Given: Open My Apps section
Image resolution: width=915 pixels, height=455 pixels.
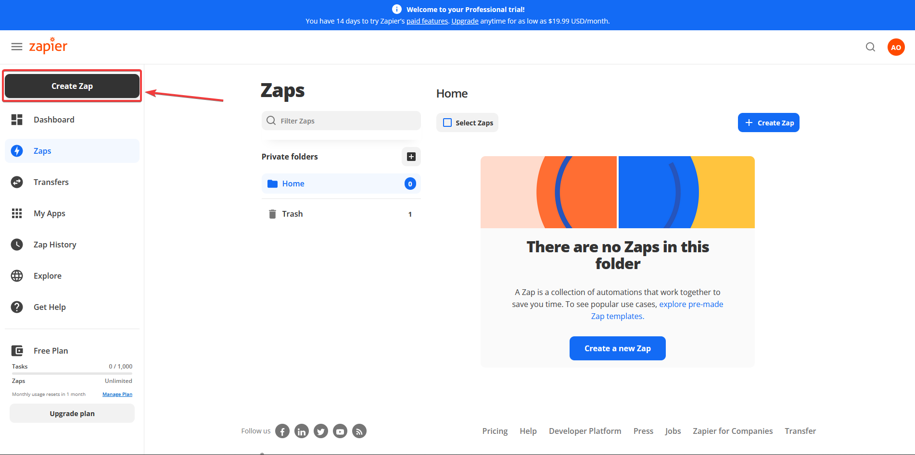Looking at the screenshot, I should tap(72, 213).
